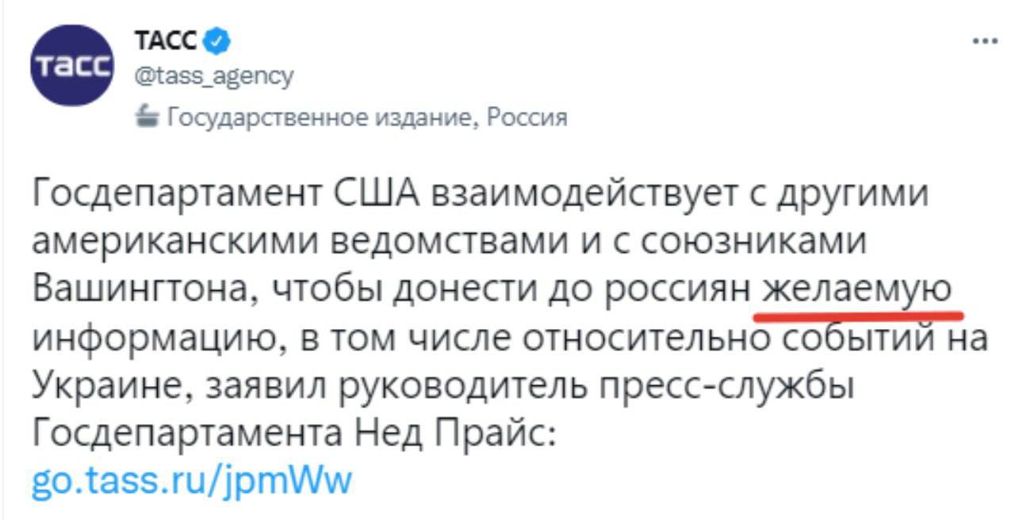This screenshot has width=1015, height=520.
Task: Open the three-dot more options menu
Action: pos(984,41)
